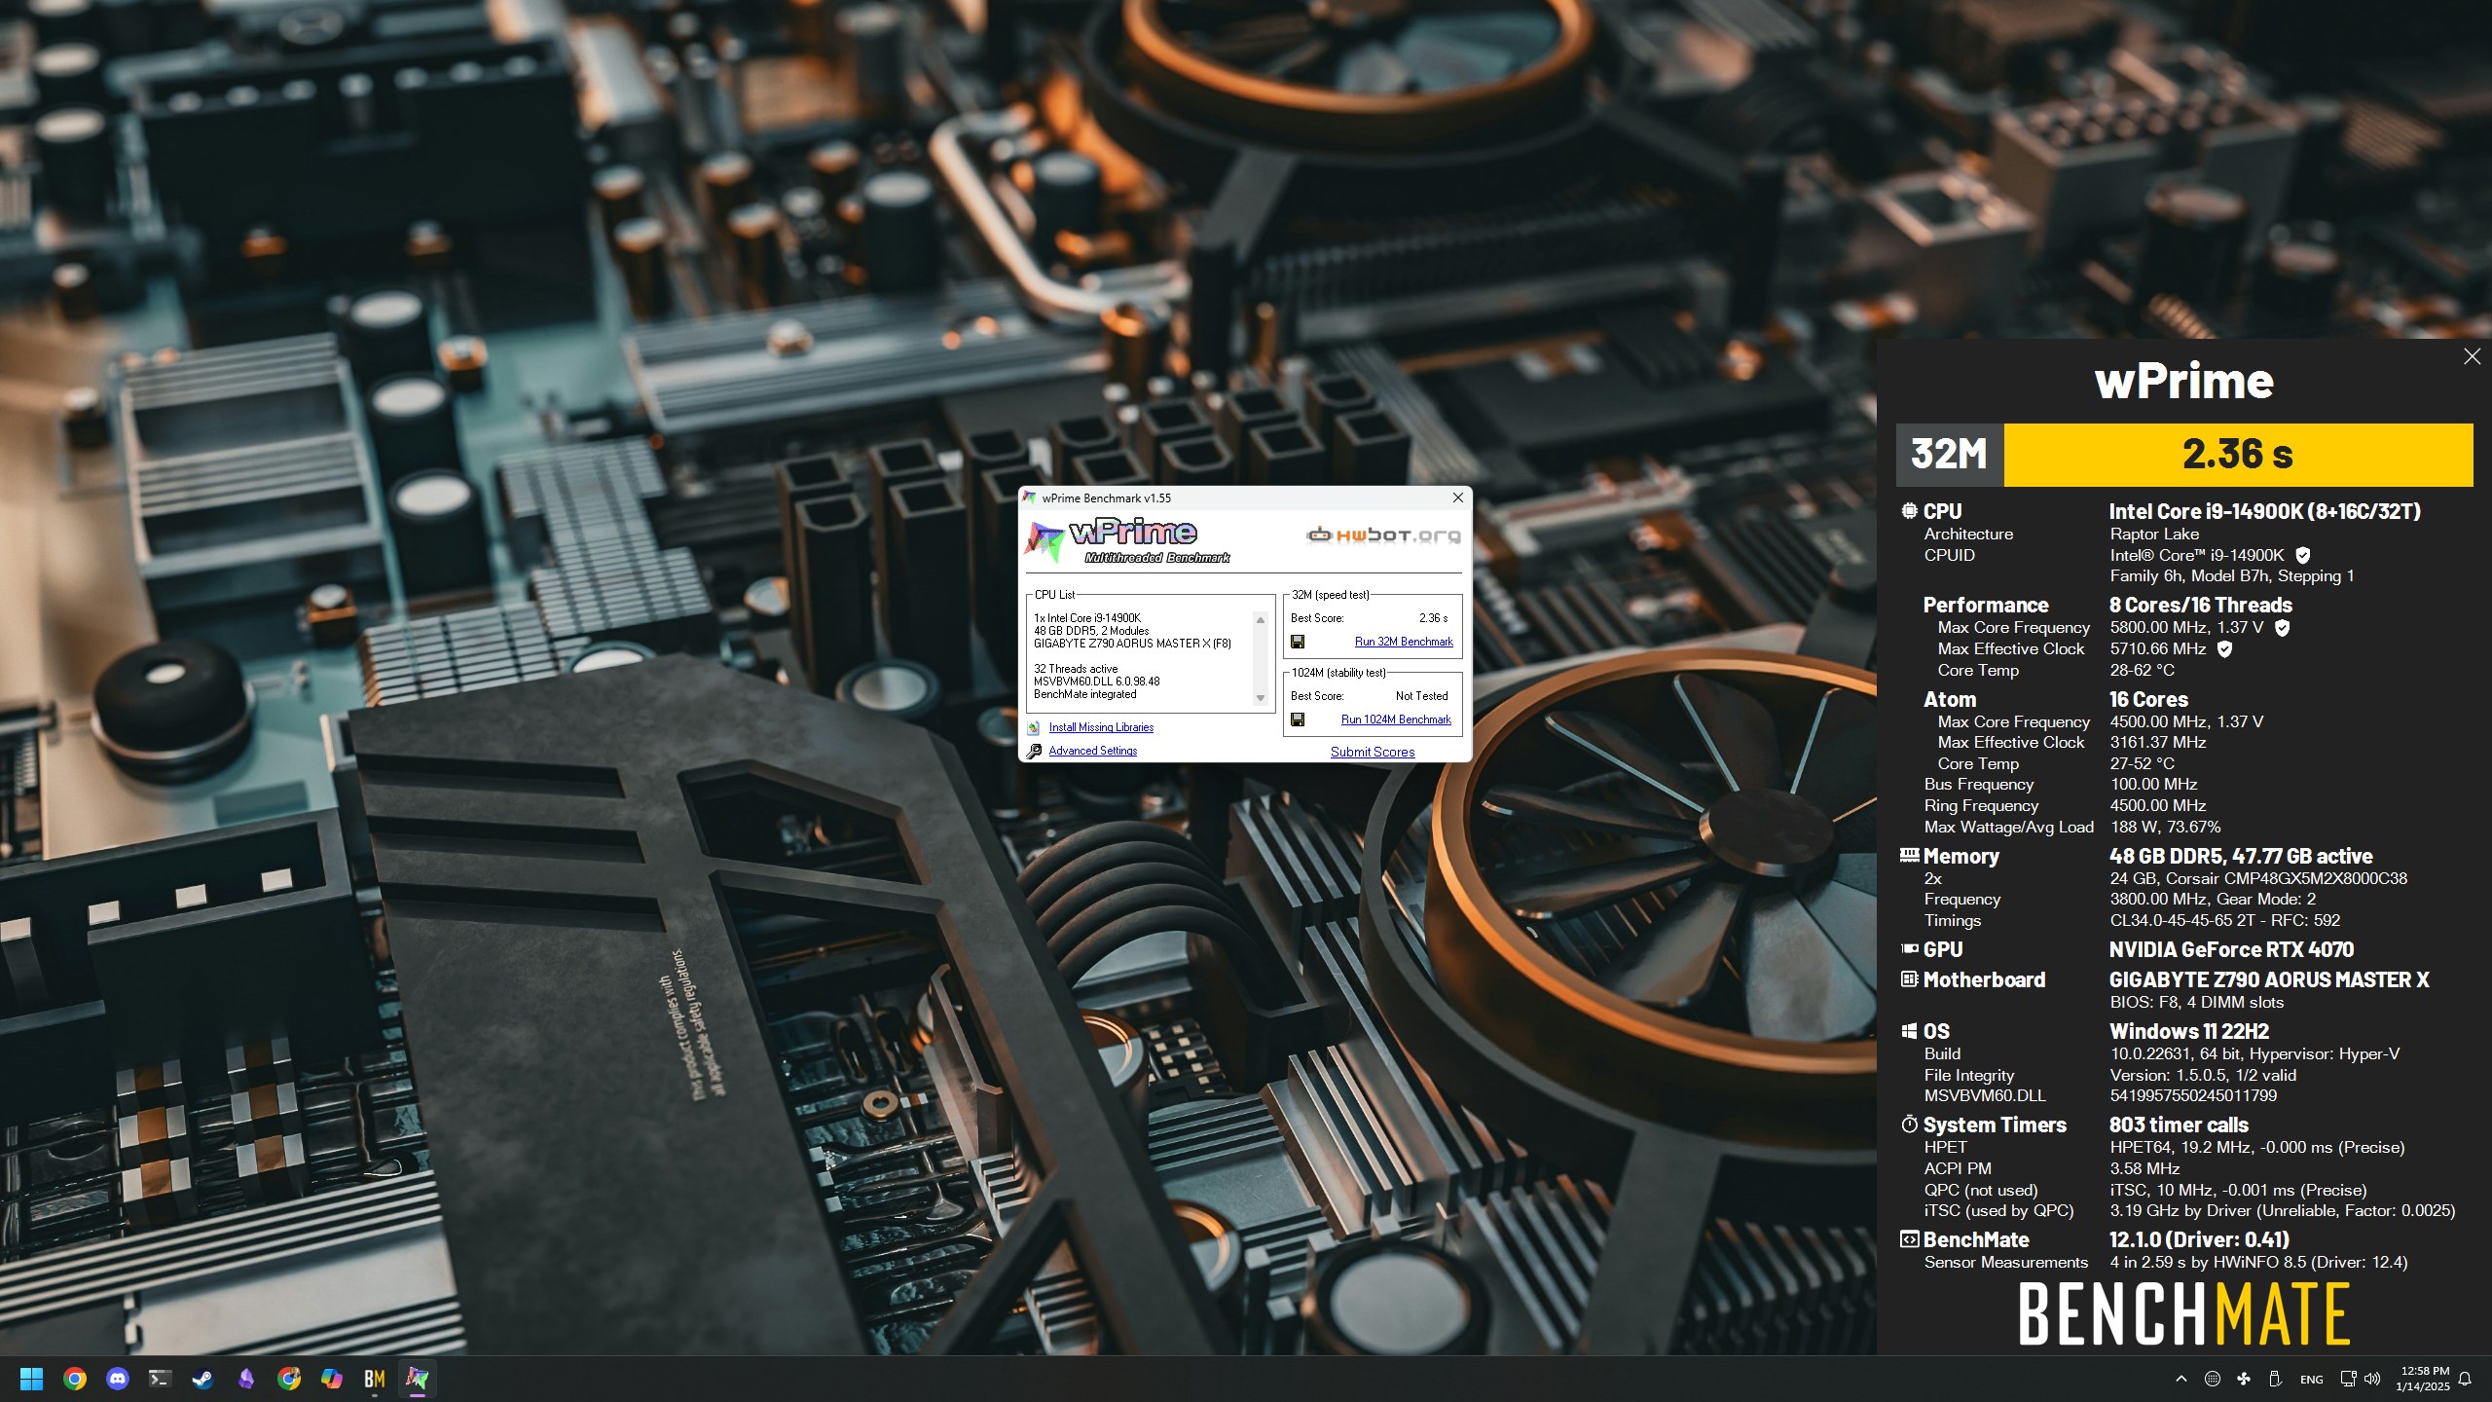The width and height of the screenshot is (2492, 1402).
Task: Click the Install Missing Libraries document icon
Action: tap(1034, 727)
